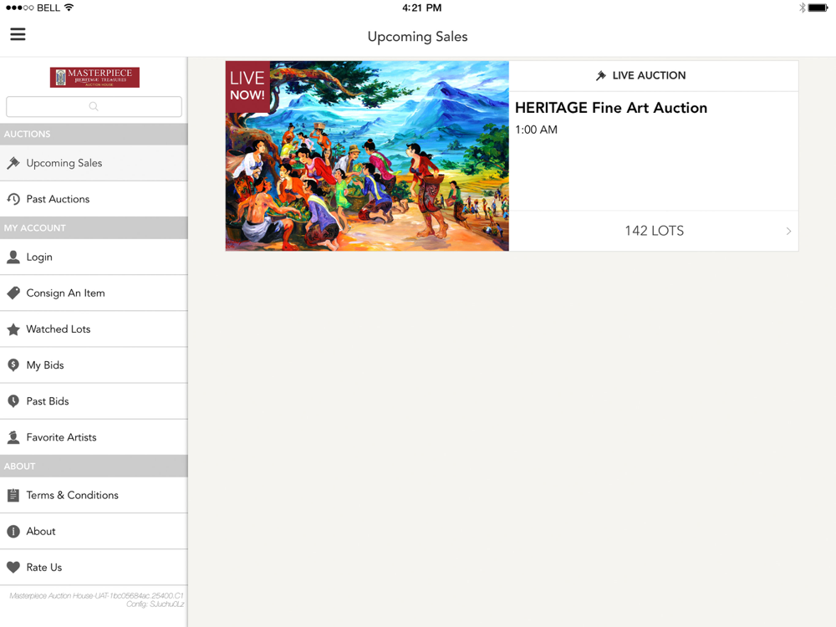Open the auction painting thumbnail
Screen dimensions: 836x627
pos(367,155)
